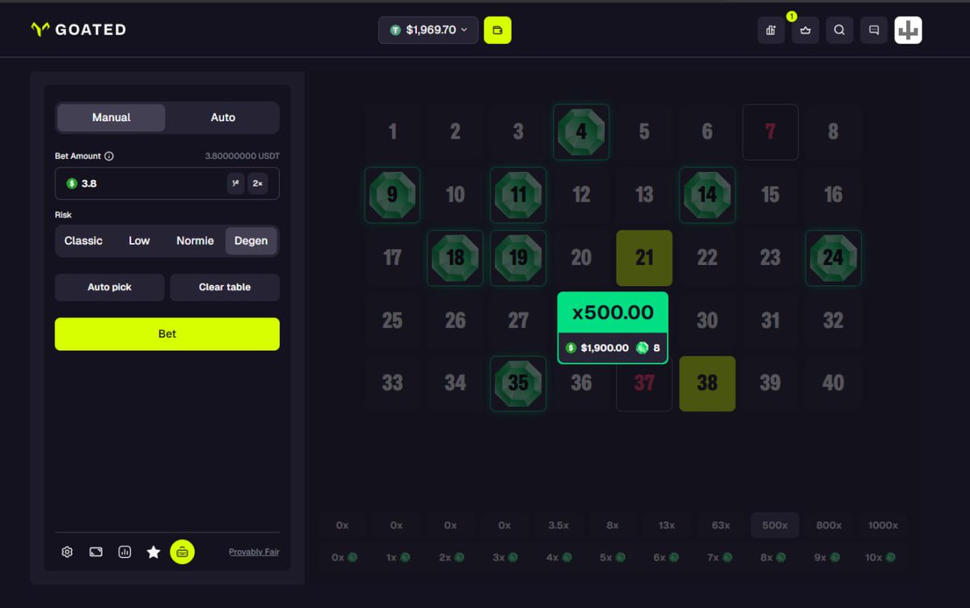The height and width of the screenshot is (608, 970).
Task: Click the 500x multiplier cell
Action: (775, 525)
